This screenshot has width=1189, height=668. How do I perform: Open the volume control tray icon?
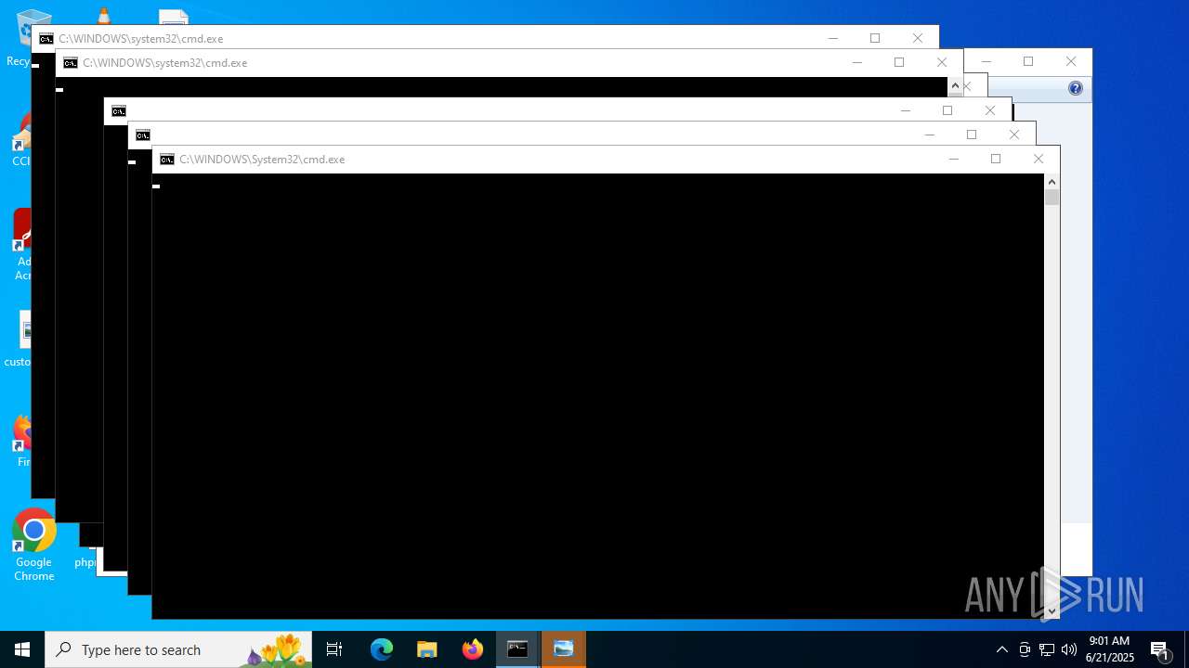(x=1069, y=649)
